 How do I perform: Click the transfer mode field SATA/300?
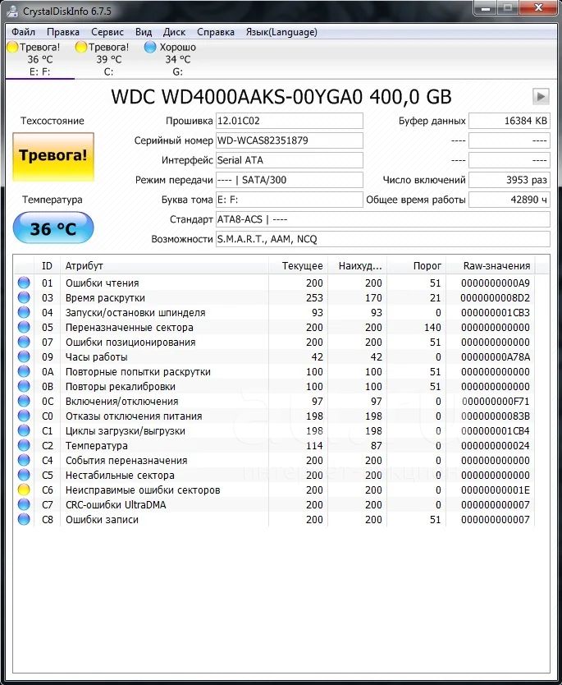click(290, 180)
